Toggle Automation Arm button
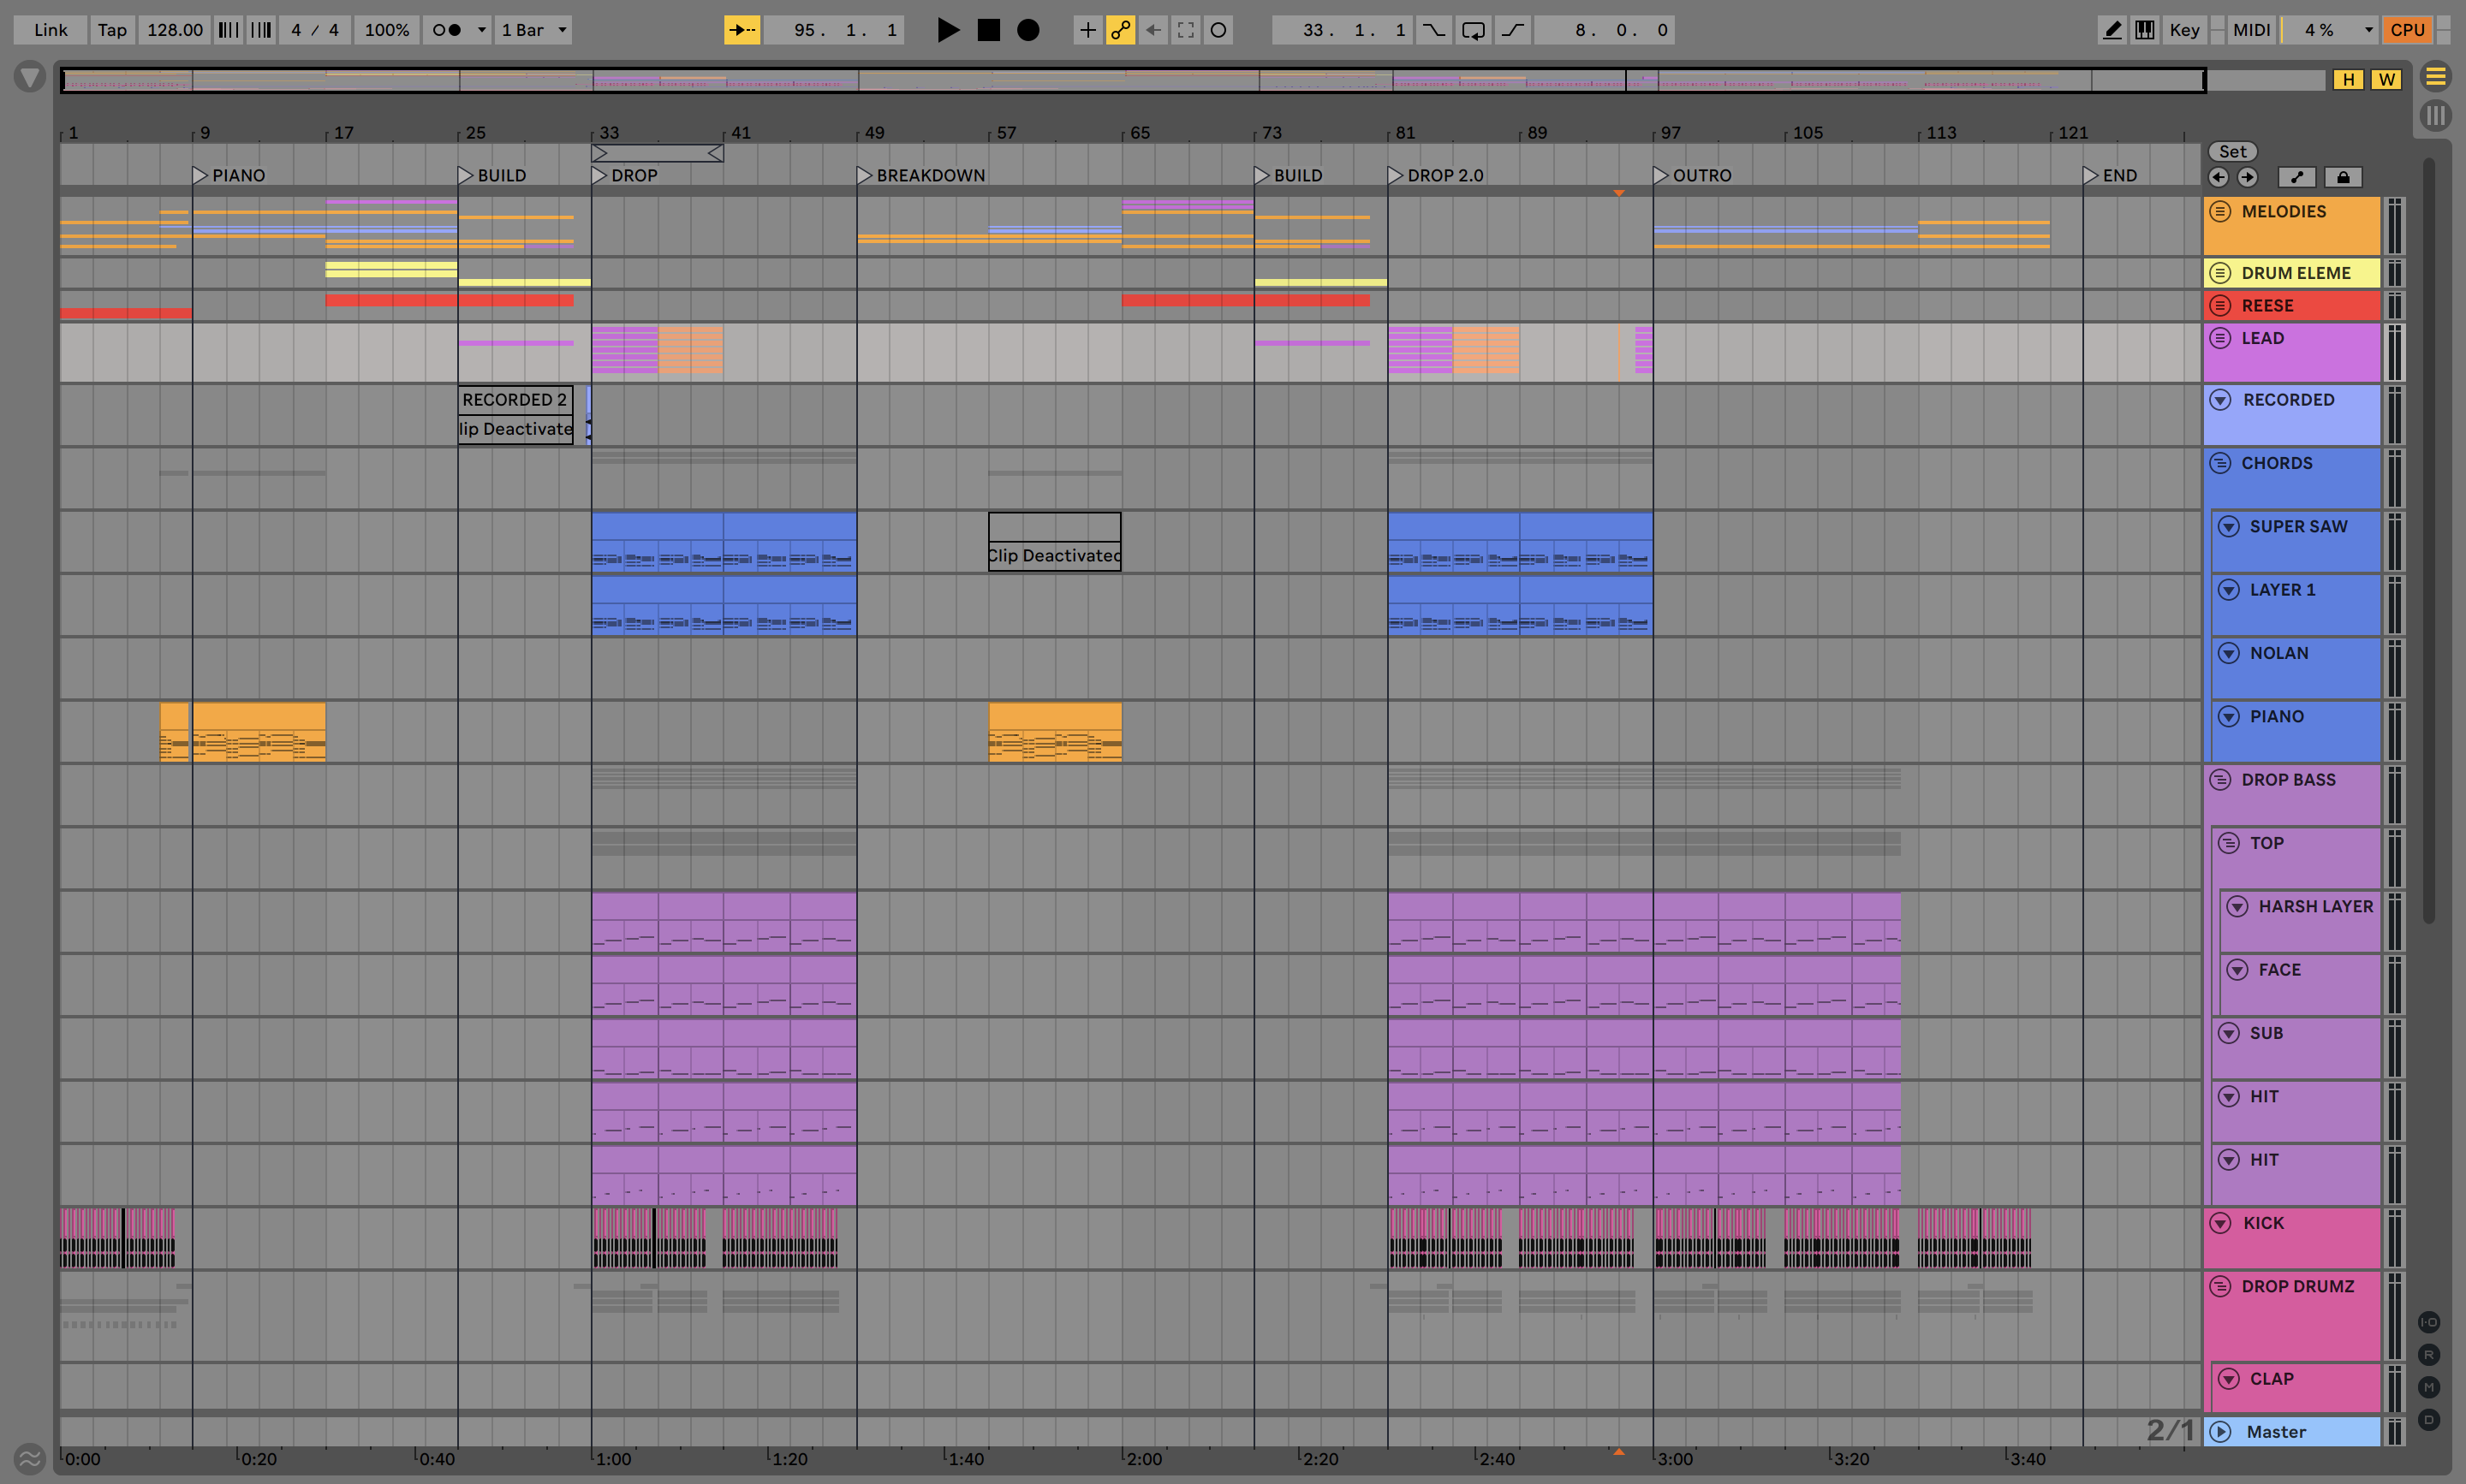 [x=1121, y=30]
